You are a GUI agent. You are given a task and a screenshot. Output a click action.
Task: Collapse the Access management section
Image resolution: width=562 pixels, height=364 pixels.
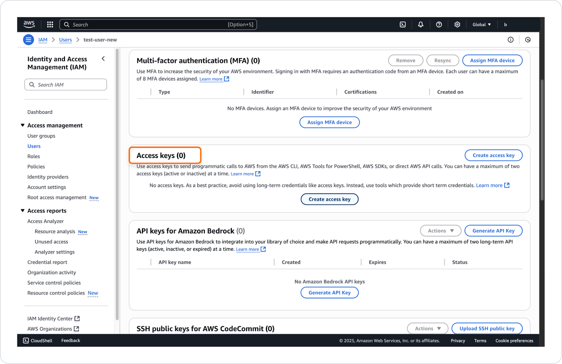(x=22, y=125)
